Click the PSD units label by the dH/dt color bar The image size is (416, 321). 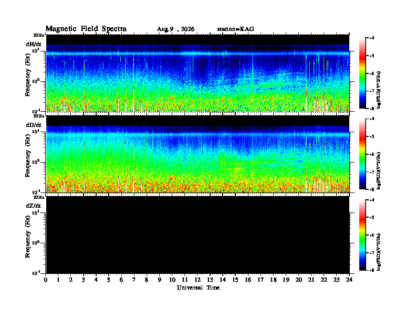379,90
